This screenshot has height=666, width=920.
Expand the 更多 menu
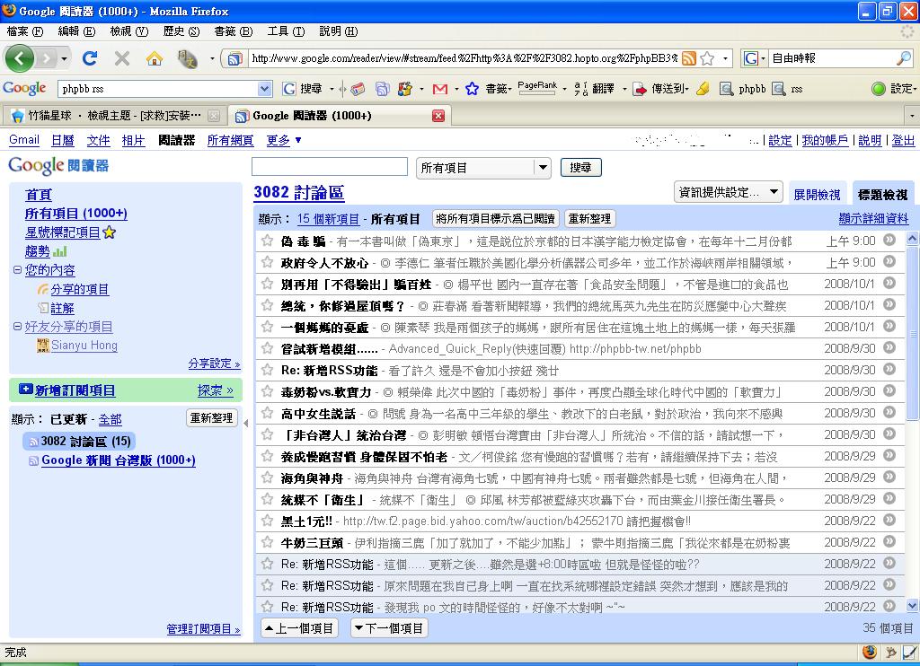click(x=283, y=140)
